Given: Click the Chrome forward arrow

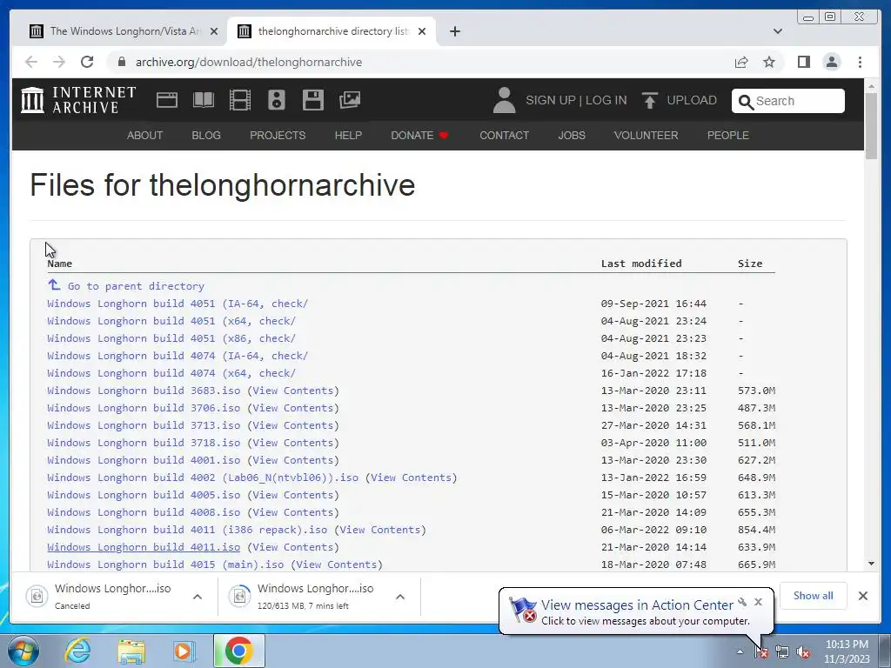Looking at the screenshot, I should pos(59,62).
